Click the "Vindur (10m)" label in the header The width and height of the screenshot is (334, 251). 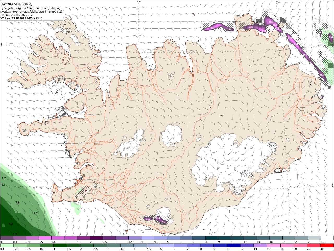point(23,4)
